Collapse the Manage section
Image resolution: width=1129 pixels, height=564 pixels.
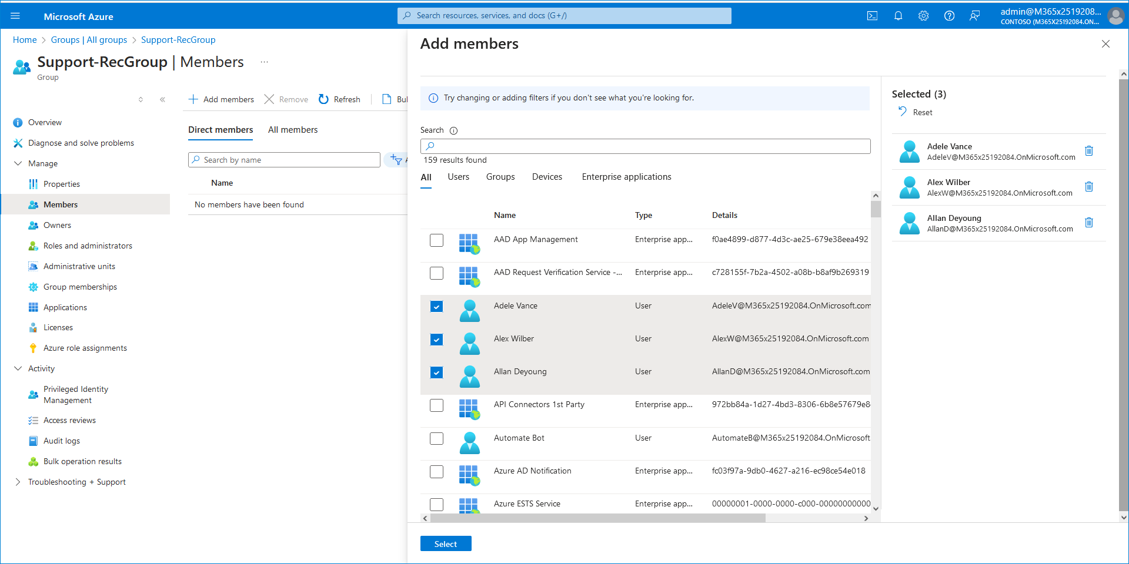click(x=18, y=163)
